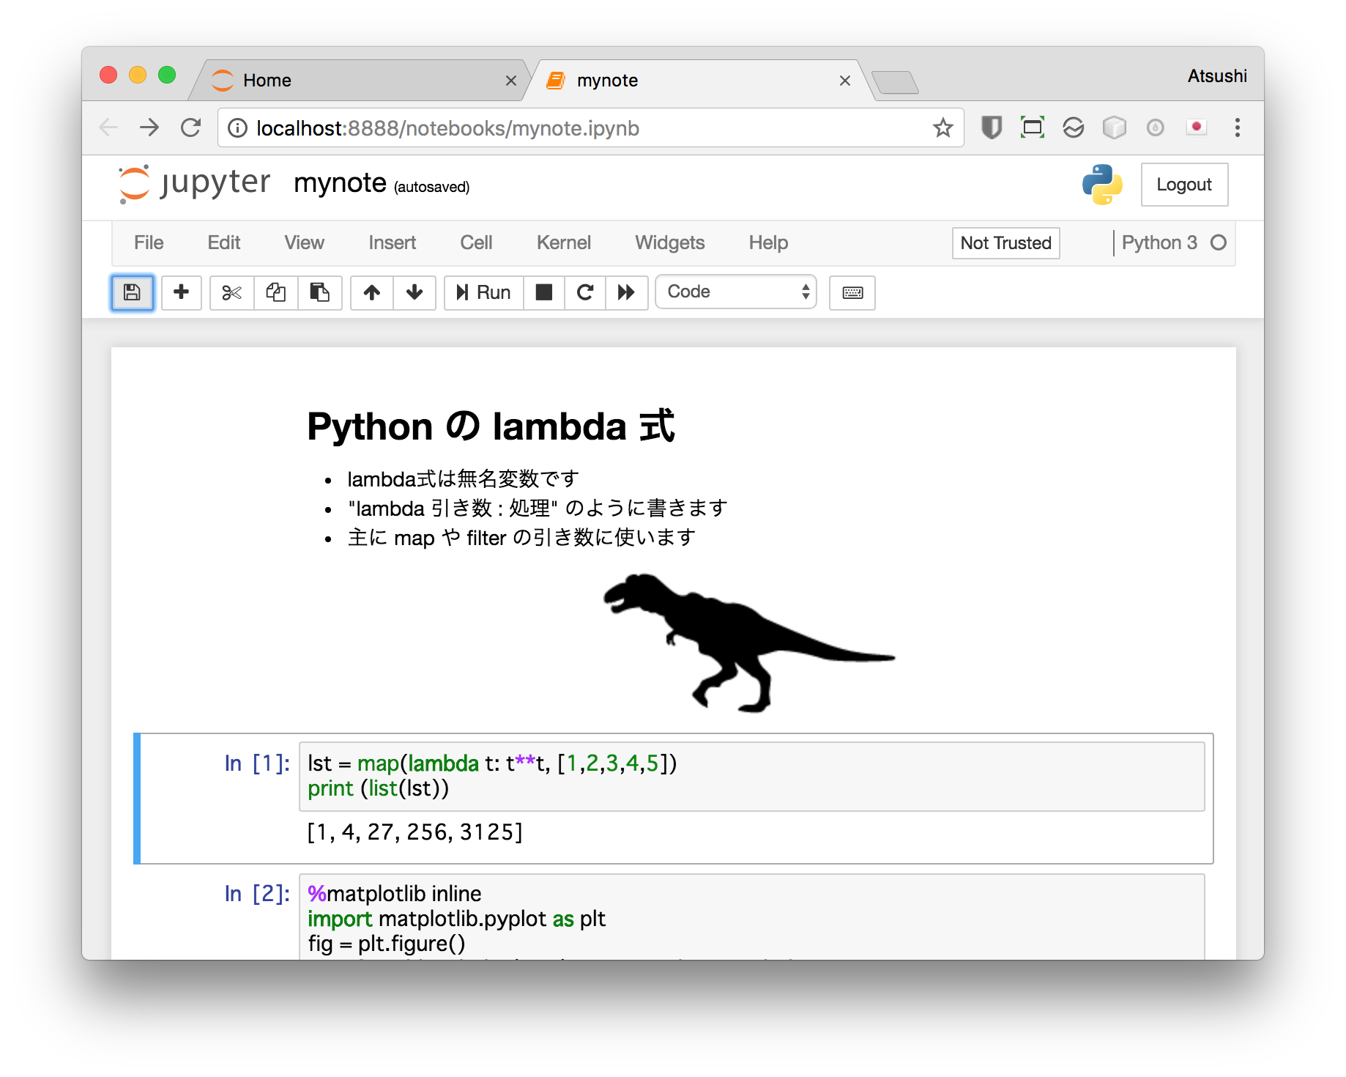The image size is (1346, 1077).
Task: Open the Chrome three-dot menu
Action: pos(1237,128)
